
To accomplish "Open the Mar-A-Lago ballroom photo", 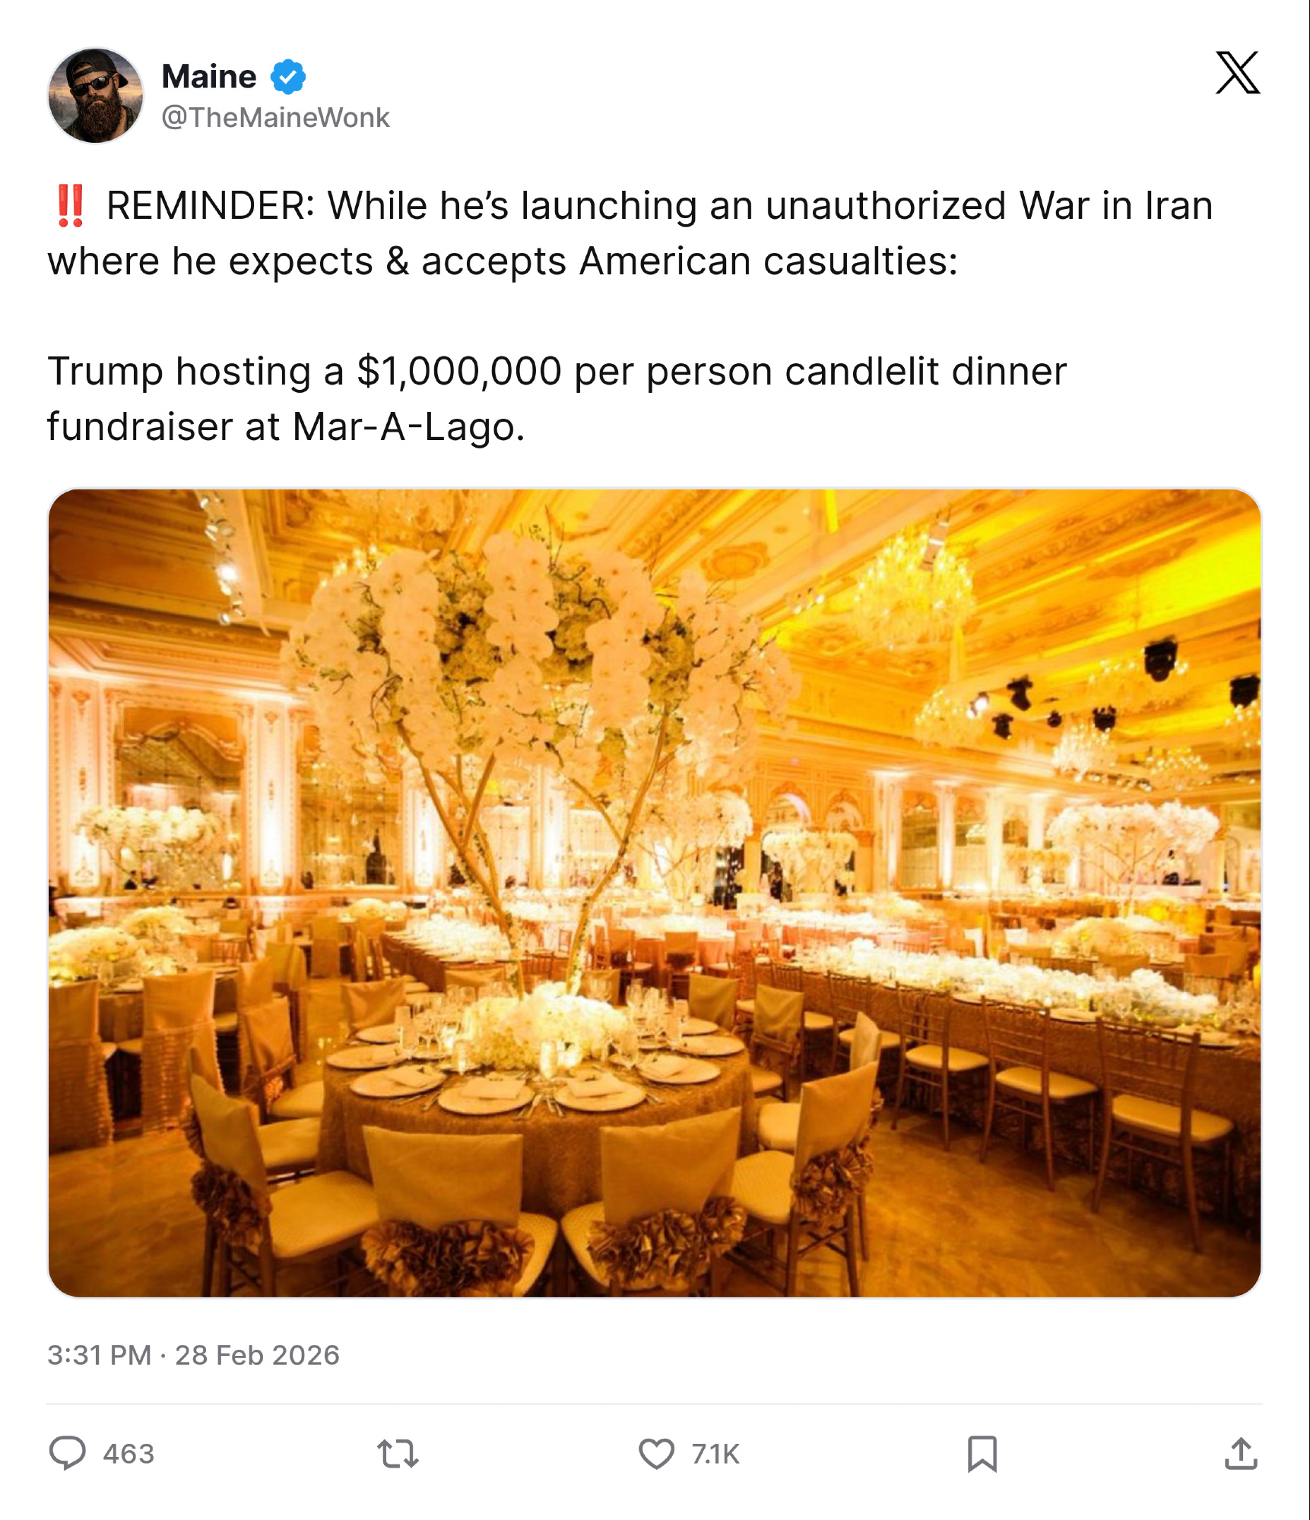I will 655,893.
